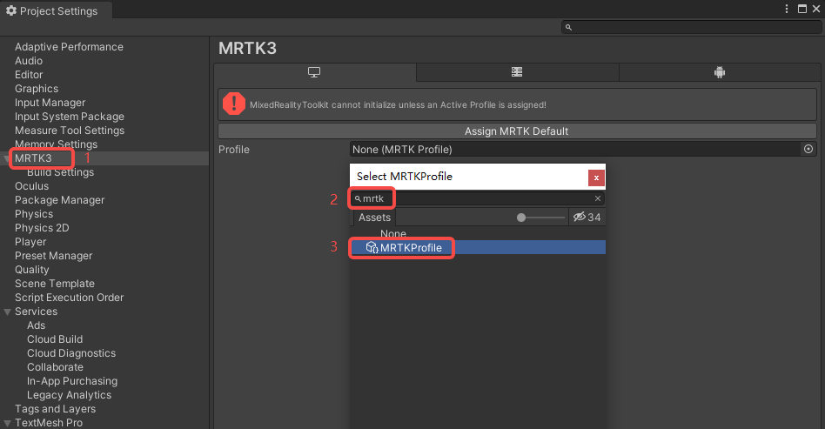The height and width of the screenshot is (429, 825).
Task: Collapse the TextMesh Pro expander
Action: pos(7,423)
